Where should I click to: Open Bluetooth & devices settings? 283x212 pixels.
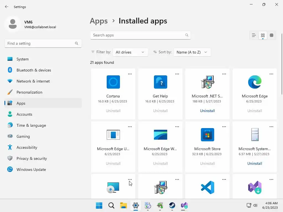pyautogui.click(x=43, y=70)
